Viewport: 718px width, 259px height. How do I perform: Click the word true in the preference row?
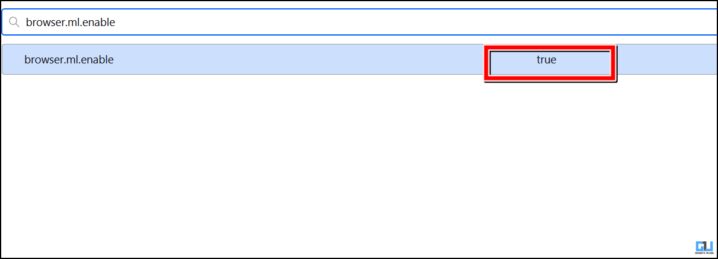(x=546, y=59)
